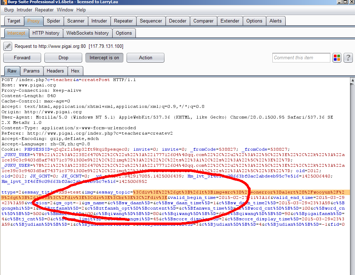Select the Params message view tab
The image size is (355, 275).
[x=31, y=71]
